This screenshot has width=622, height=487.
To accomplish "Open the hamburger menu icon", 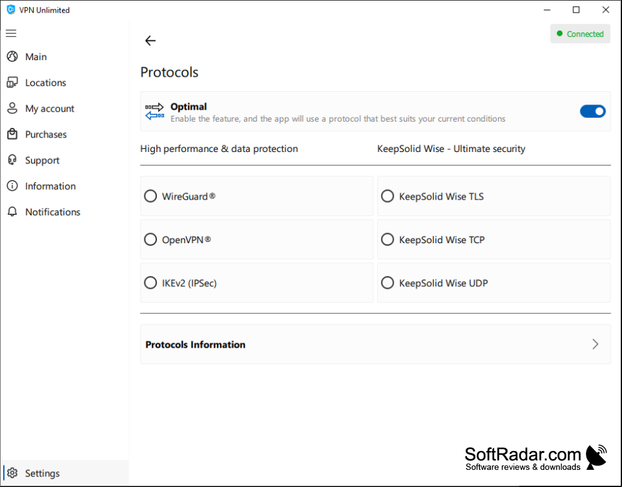I will coord(11,34).
